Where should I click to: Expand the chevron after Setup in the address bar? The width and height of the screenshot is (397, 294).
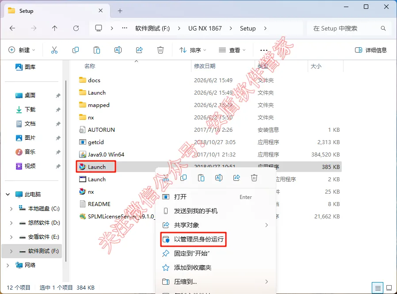pos(265,28)
